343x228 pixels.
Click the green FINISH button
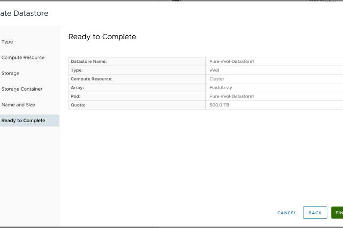coord(338,213)
